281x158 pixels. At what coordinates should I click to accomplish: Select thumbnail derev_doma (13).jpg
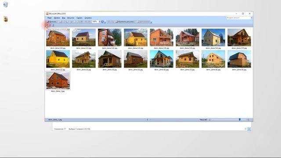tap(136, 37)
